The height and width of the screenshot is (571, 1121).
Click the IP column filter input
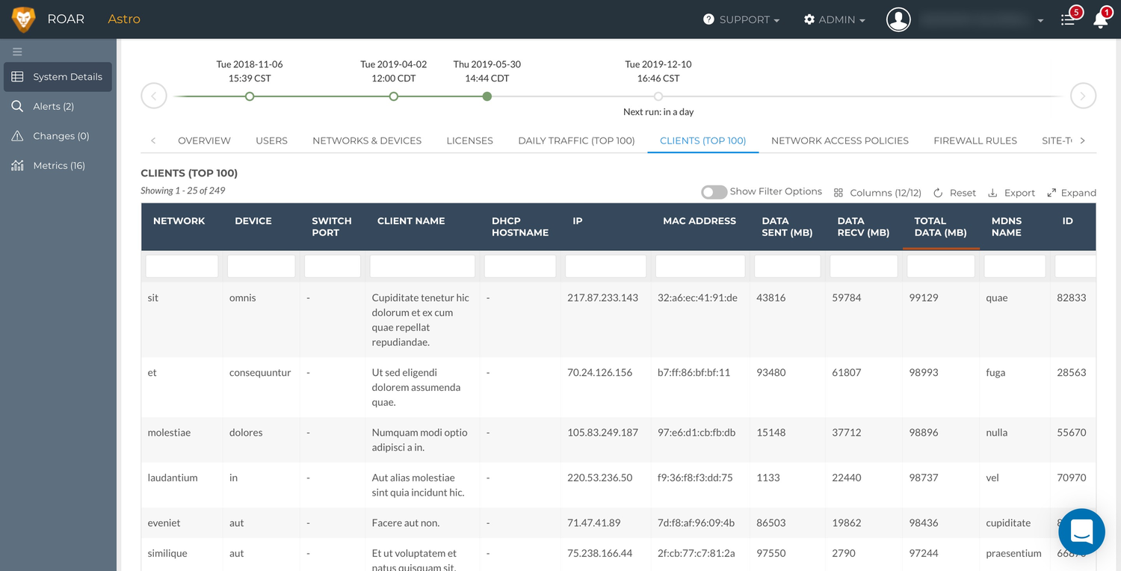605,265
